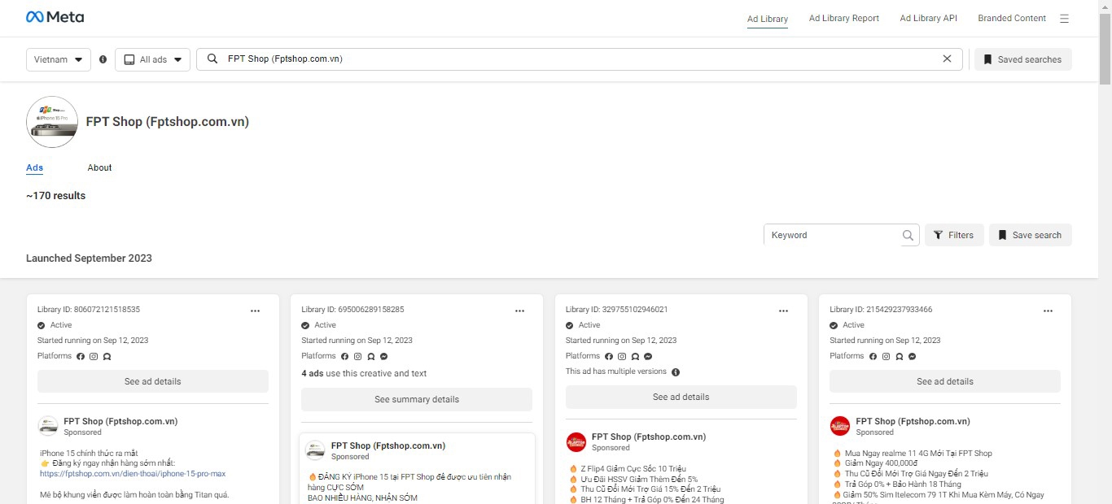Click the info icon beside Vietnam selector
Image resolution: width=1112 pixels, height=504 pixels.
pyautogui.click(x=103, y=59)
